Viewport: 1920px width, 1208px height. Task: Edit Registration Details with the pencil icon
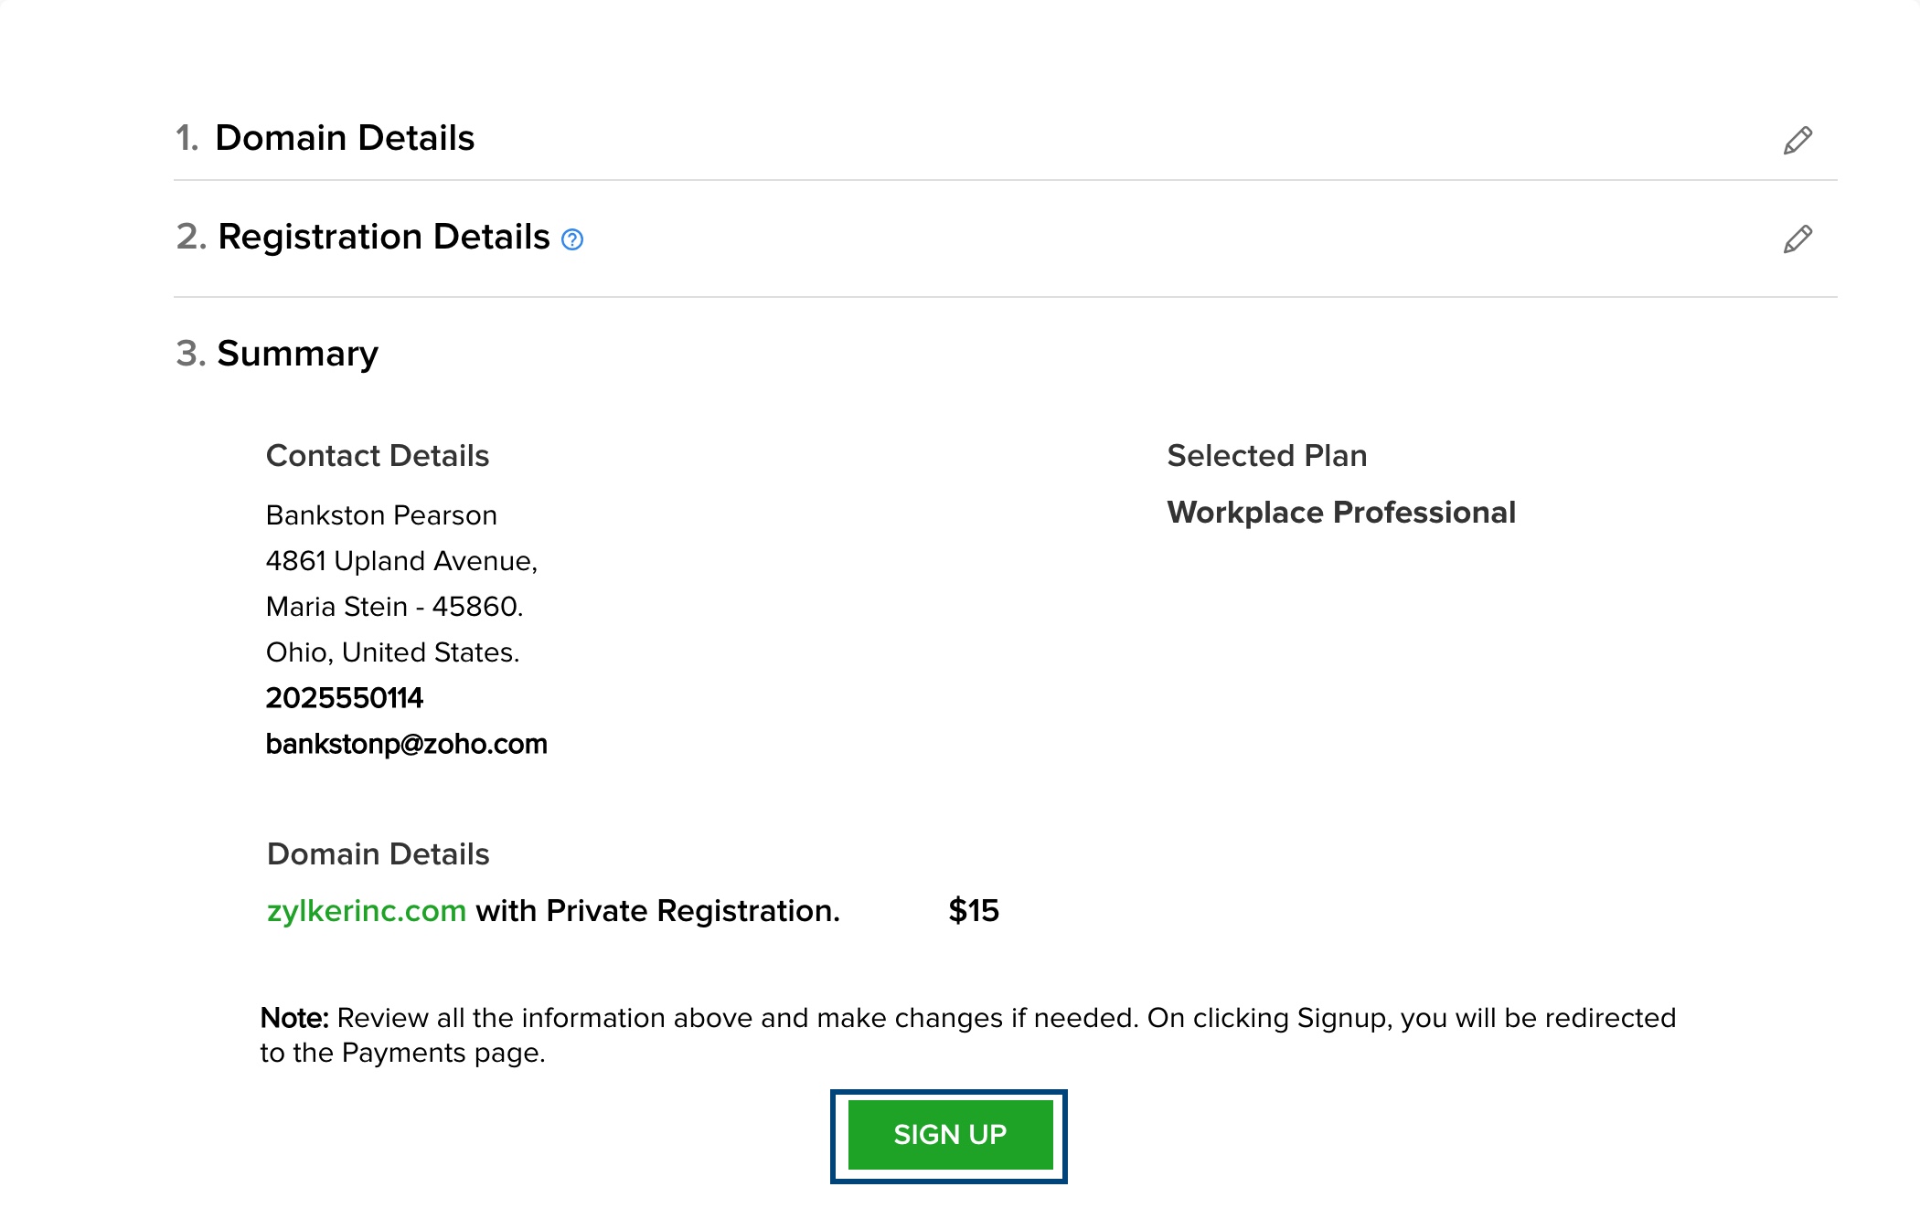[1797, 238]
